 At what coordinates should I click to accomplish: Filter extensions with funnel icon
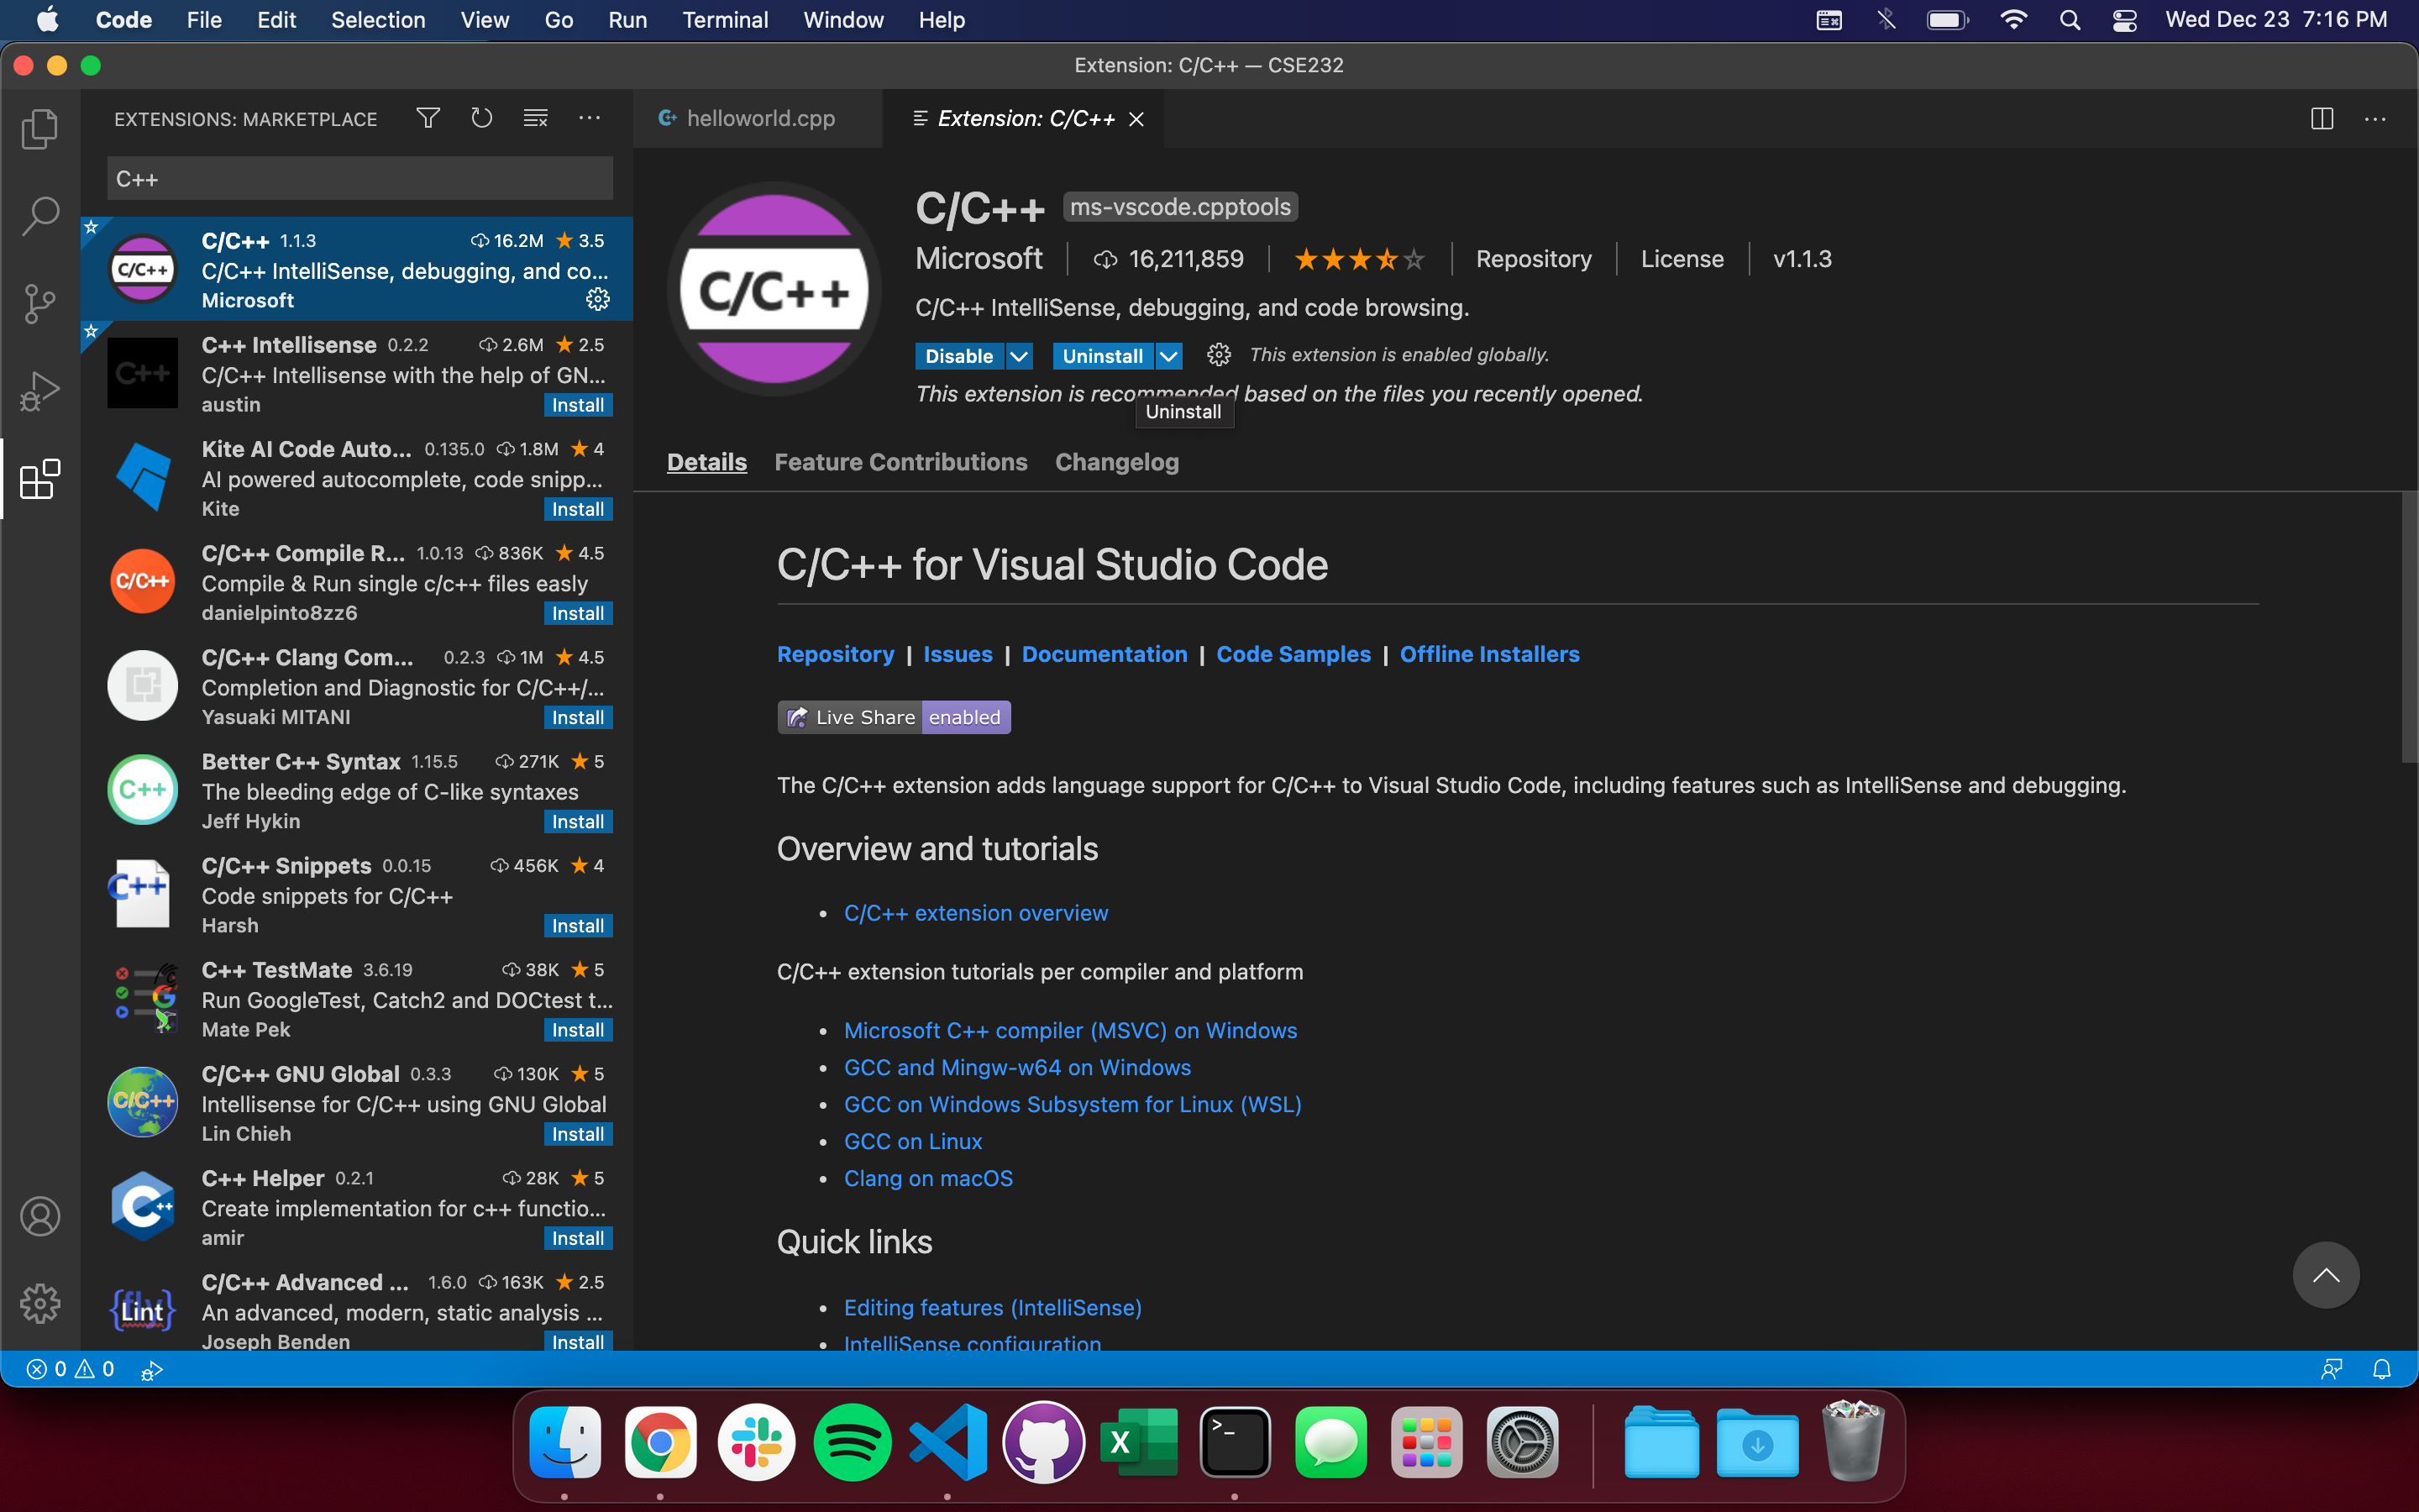pyautogui.click(x=428, y=118)
